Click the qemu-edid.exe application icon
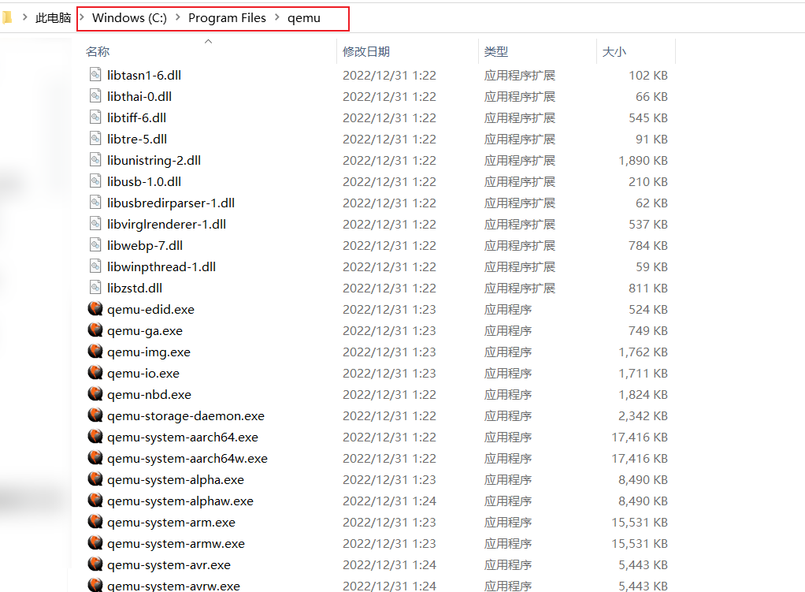Viewport: 805px width, 592px height. (95, 309)
